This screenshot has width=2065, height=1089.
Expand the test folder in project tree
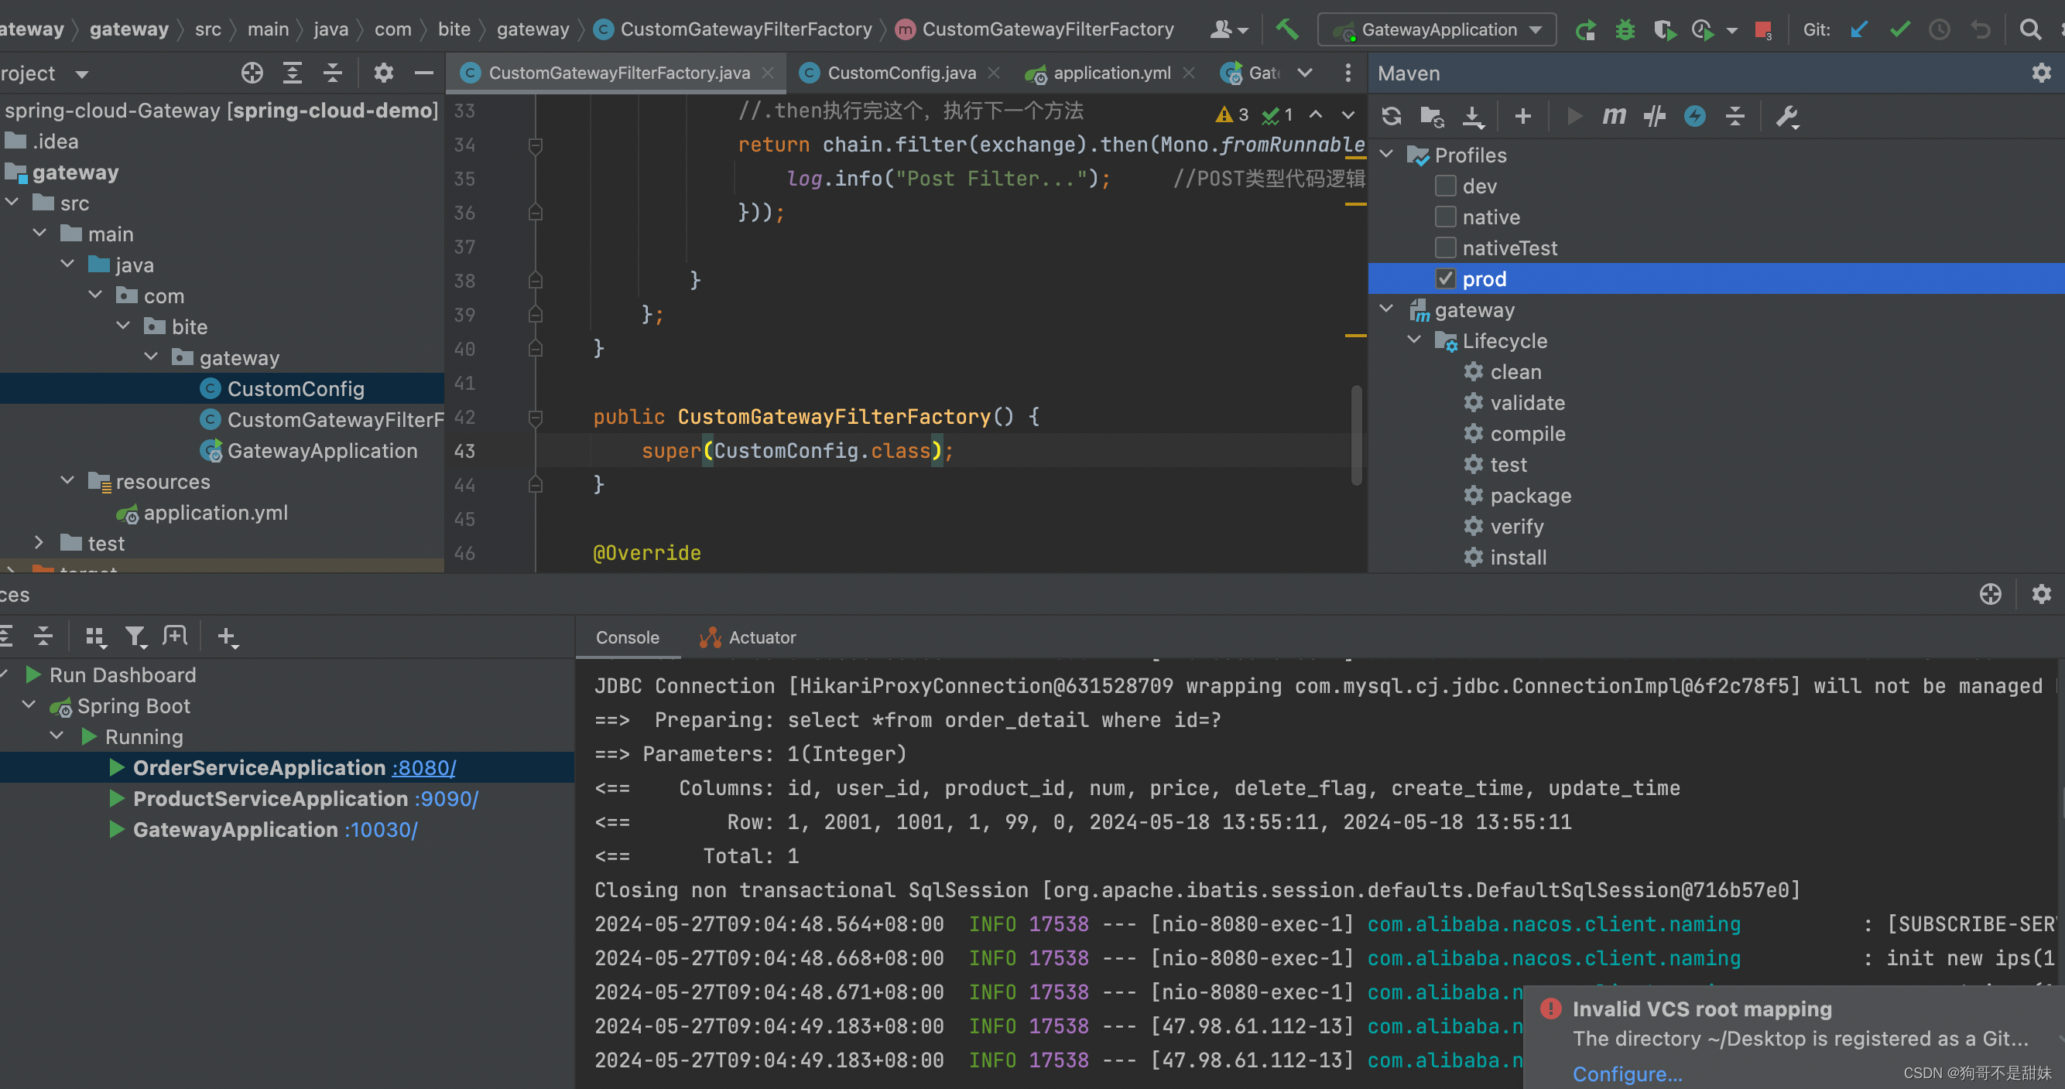[39, 543]
